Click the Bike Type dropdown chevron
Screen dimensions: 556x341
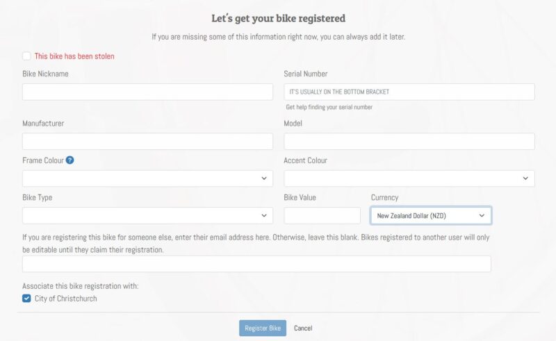(x=264, y=215)
